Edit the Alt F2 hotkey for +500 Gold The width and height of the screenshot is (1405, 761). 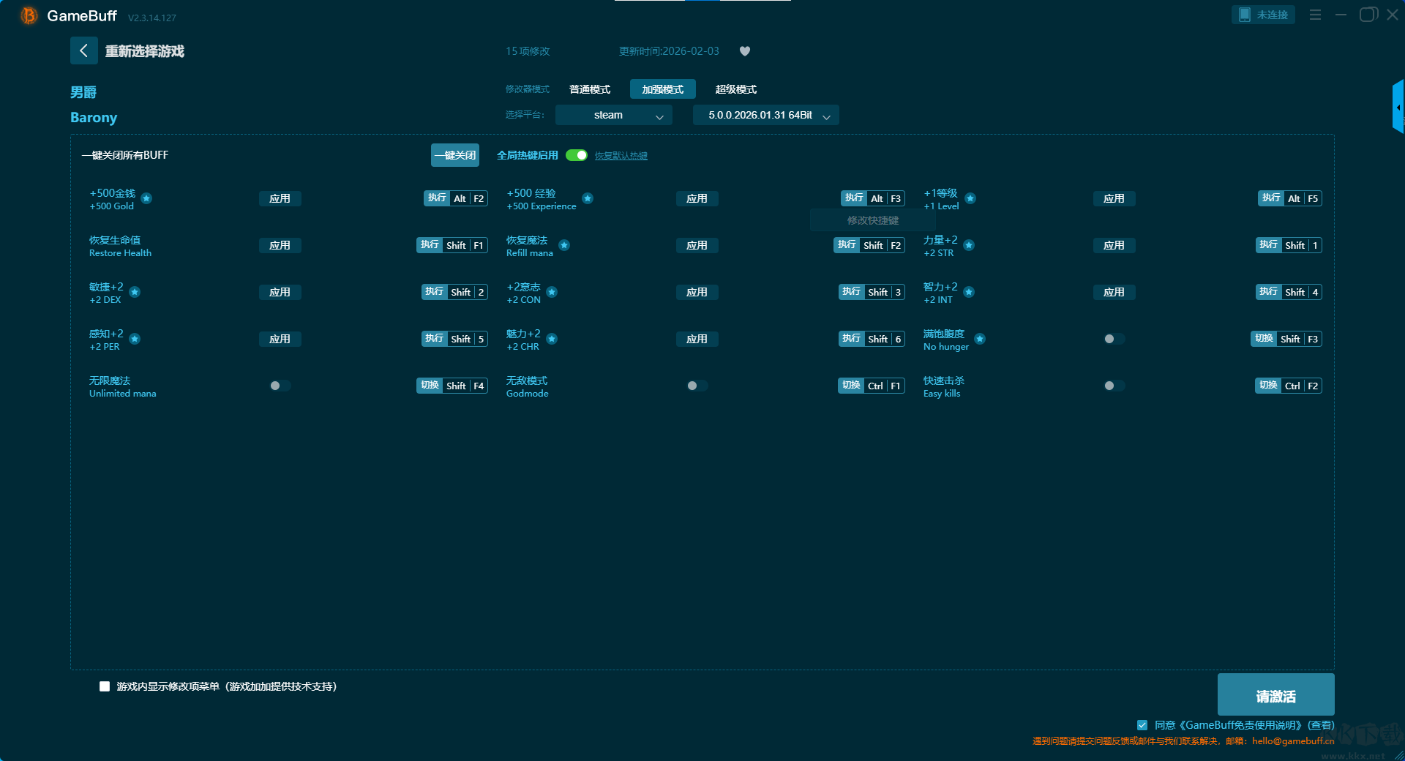468,198
